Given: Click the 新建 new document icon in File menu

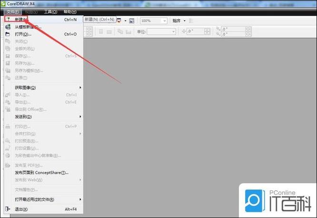Looking at the screenshot, I should tap(8, 19).
